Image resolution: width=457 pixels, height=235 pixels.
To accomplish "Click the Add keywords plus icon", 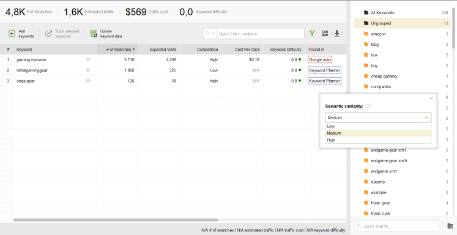I will point(12,34).
